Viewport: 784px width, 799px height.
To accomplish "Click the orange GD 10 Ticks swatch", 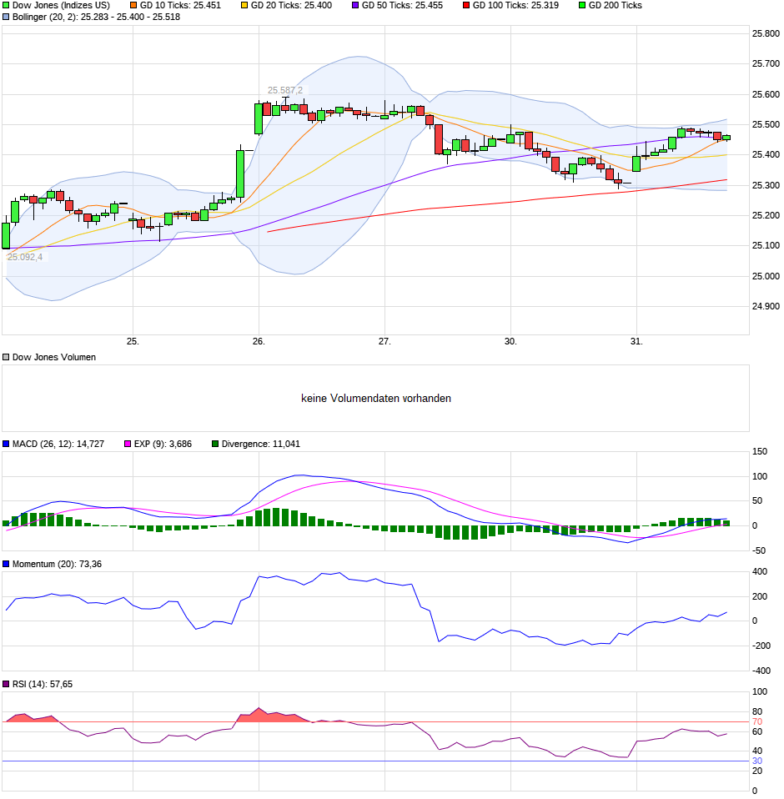I will [x=133, y=6].
